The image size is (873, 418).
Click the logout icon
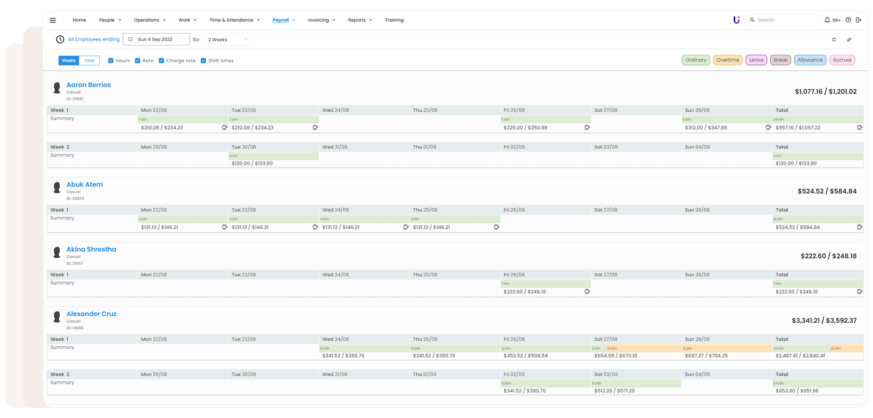coord(859,20)
